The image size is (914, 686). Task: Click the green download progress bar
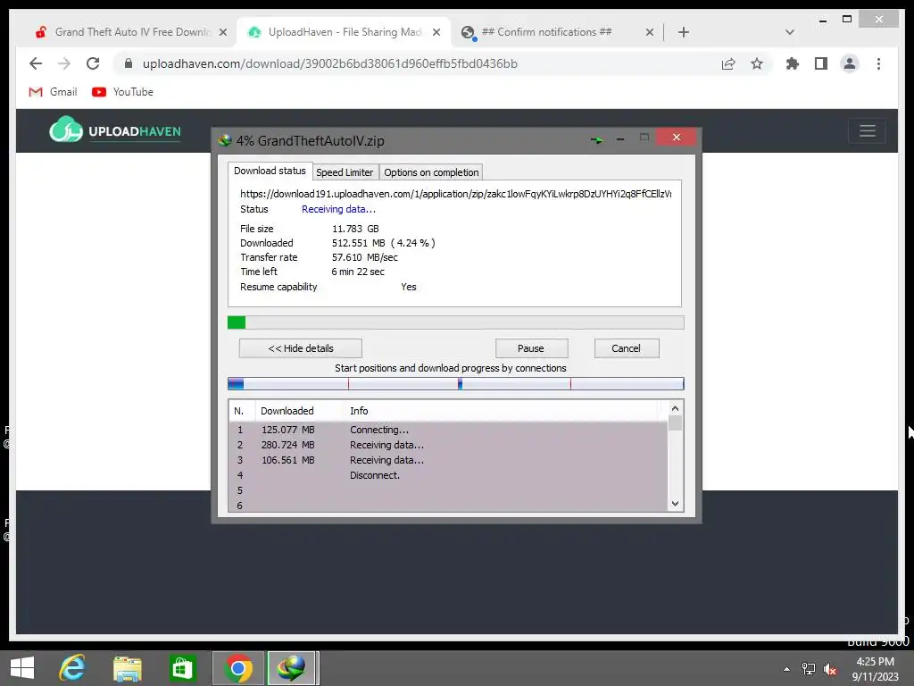[455, 322]
